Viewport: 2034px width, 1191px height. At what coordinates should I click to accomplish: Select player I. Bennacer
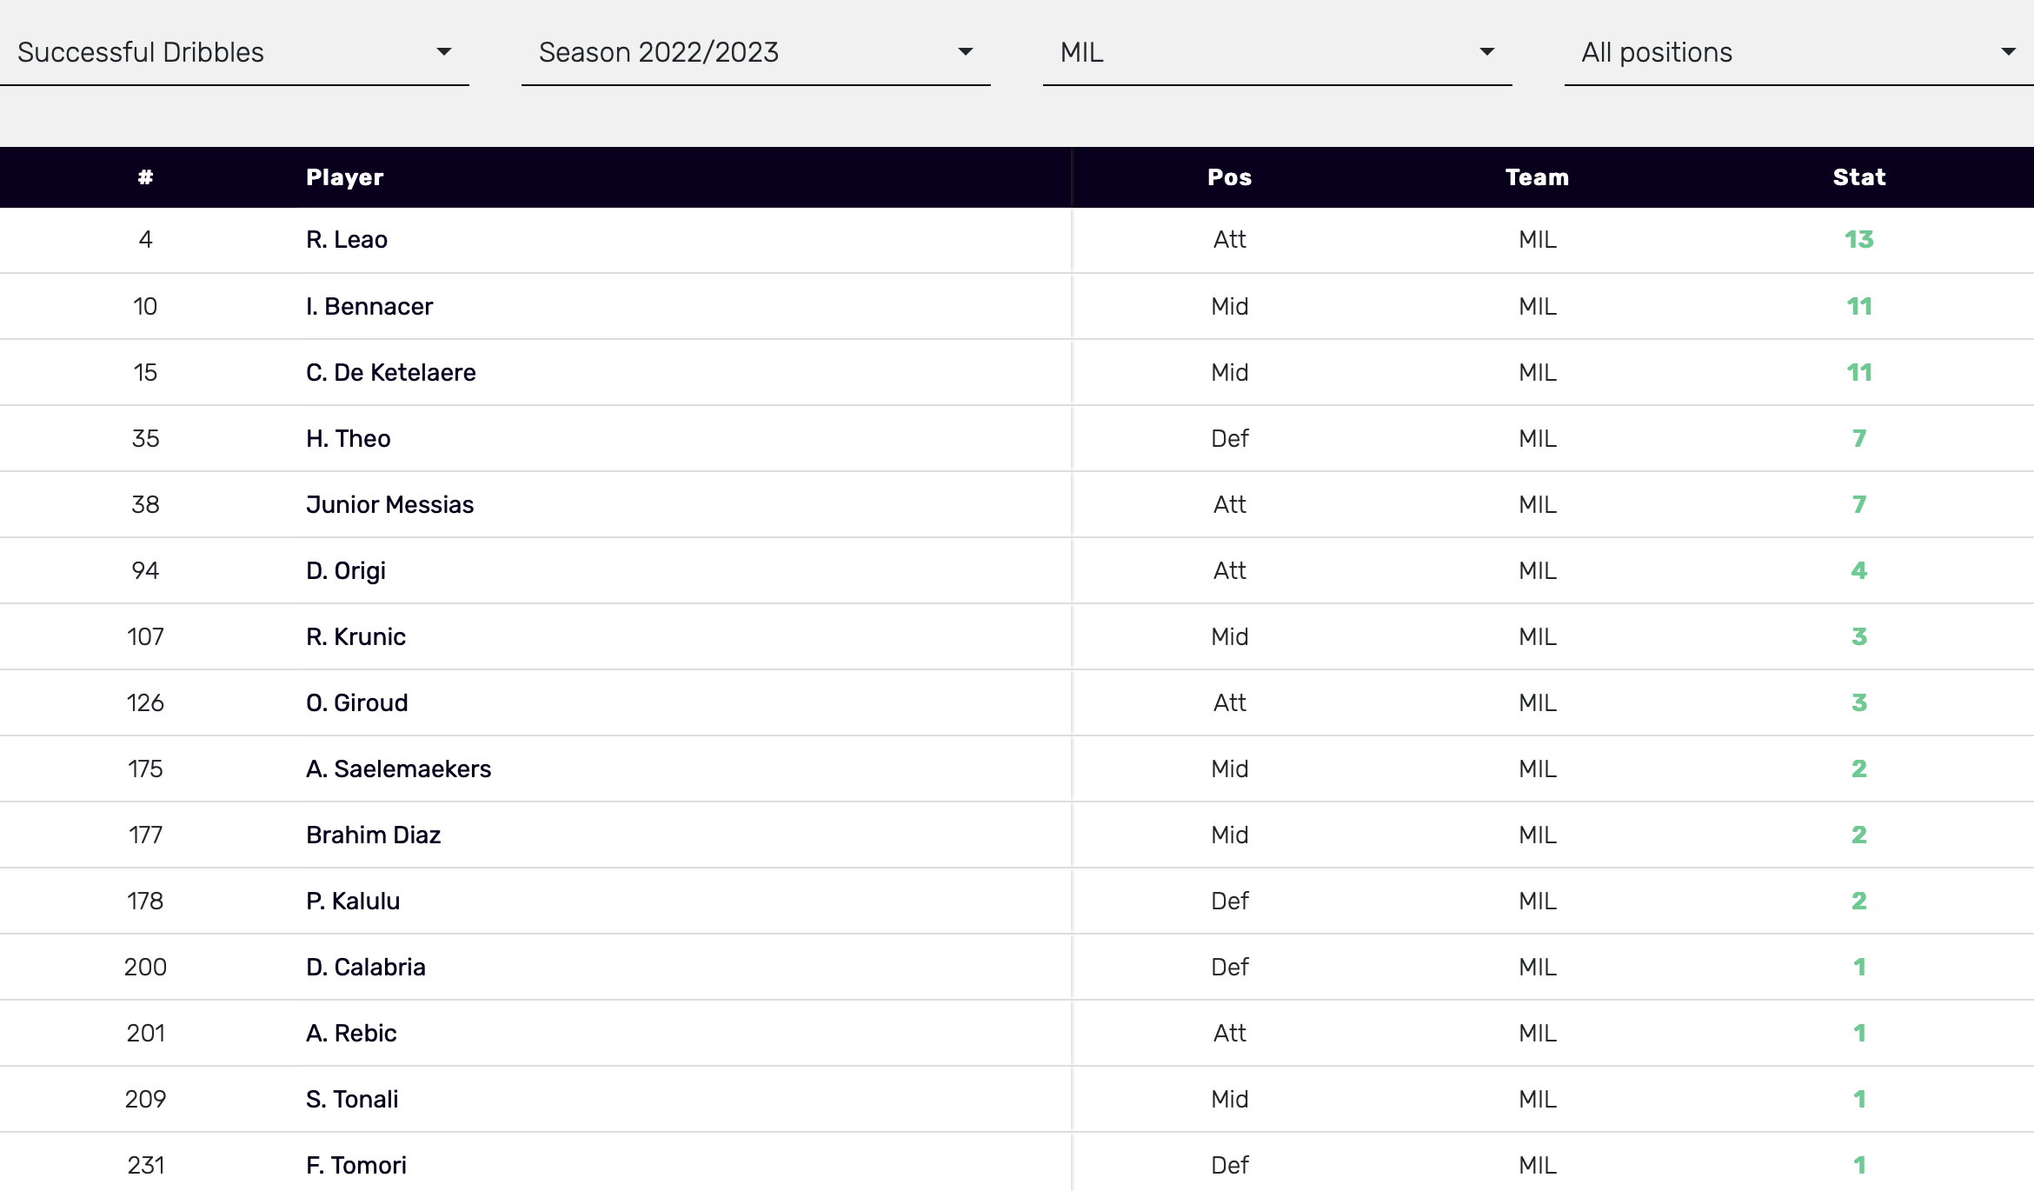369,306
